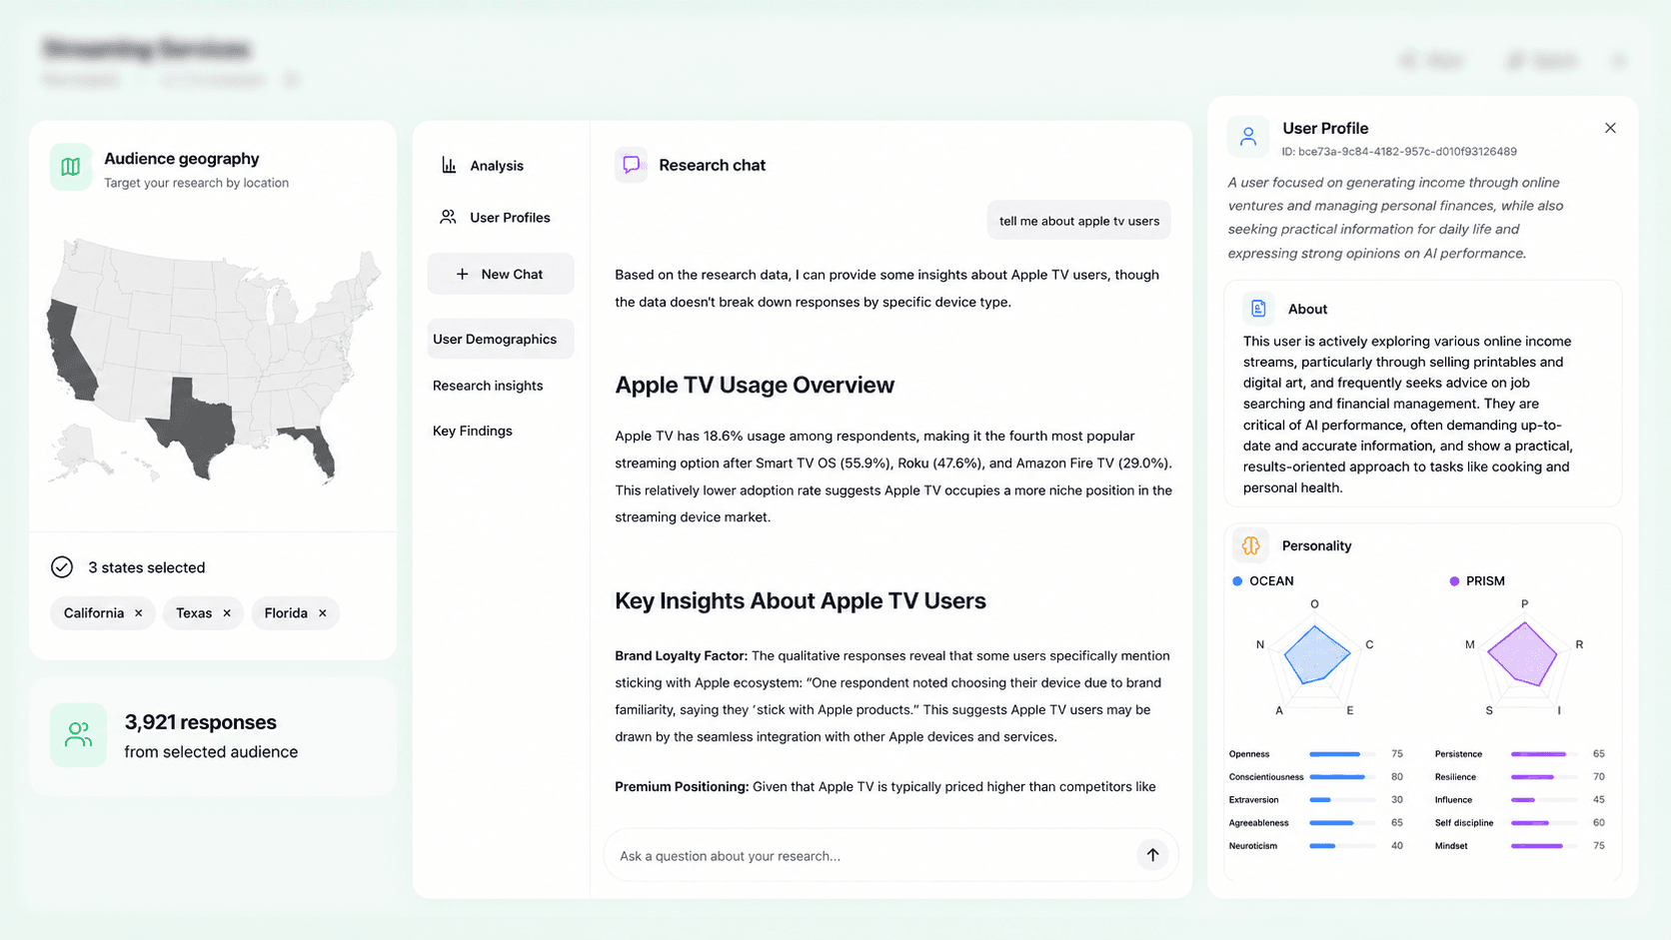Click the Analysis bar chart icon
Screen dimensions: 1671x940
point(449,166)
